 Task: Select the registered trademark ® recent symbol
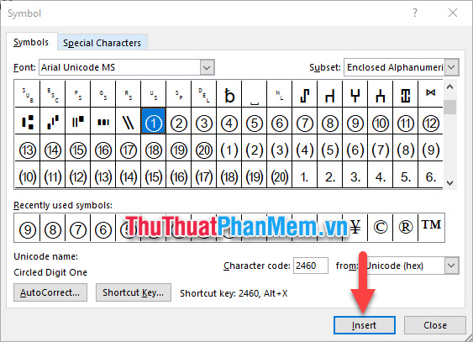click(x=406, y=227)
